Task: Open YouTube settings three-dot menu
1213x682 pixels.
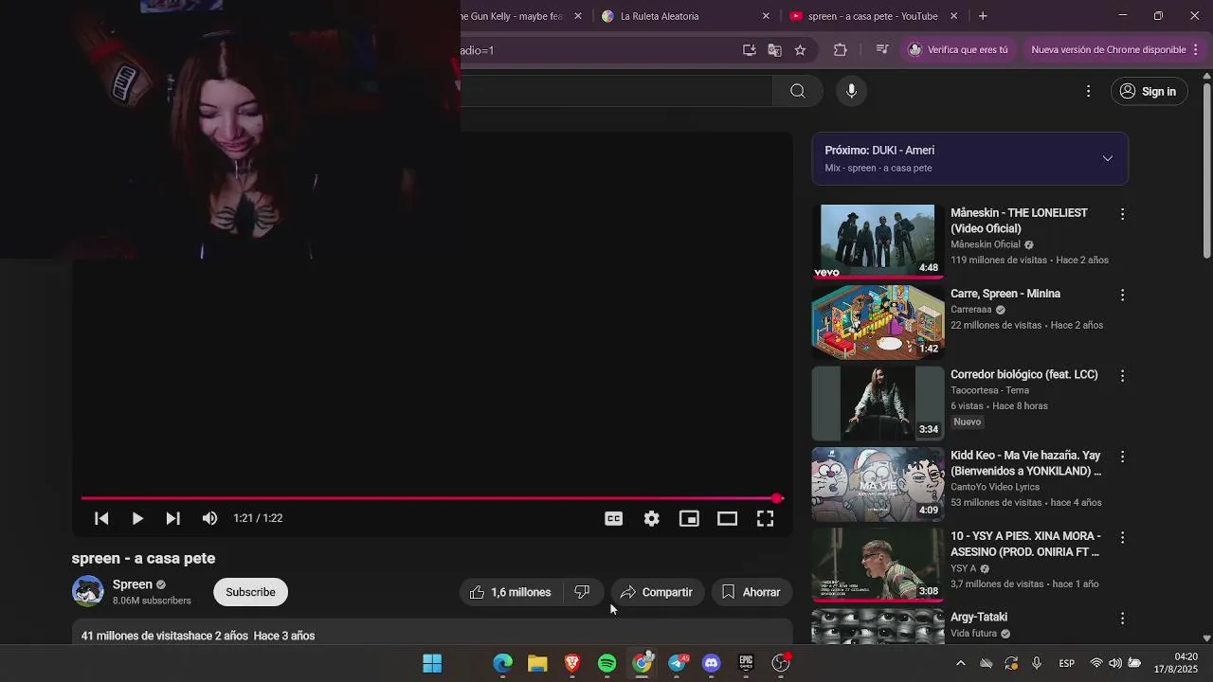Action: tap(1088, 91)
